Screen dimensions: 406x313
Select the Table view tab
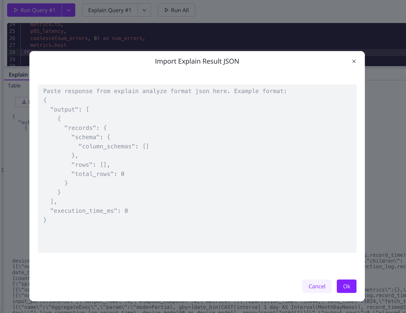pos(14,85)
